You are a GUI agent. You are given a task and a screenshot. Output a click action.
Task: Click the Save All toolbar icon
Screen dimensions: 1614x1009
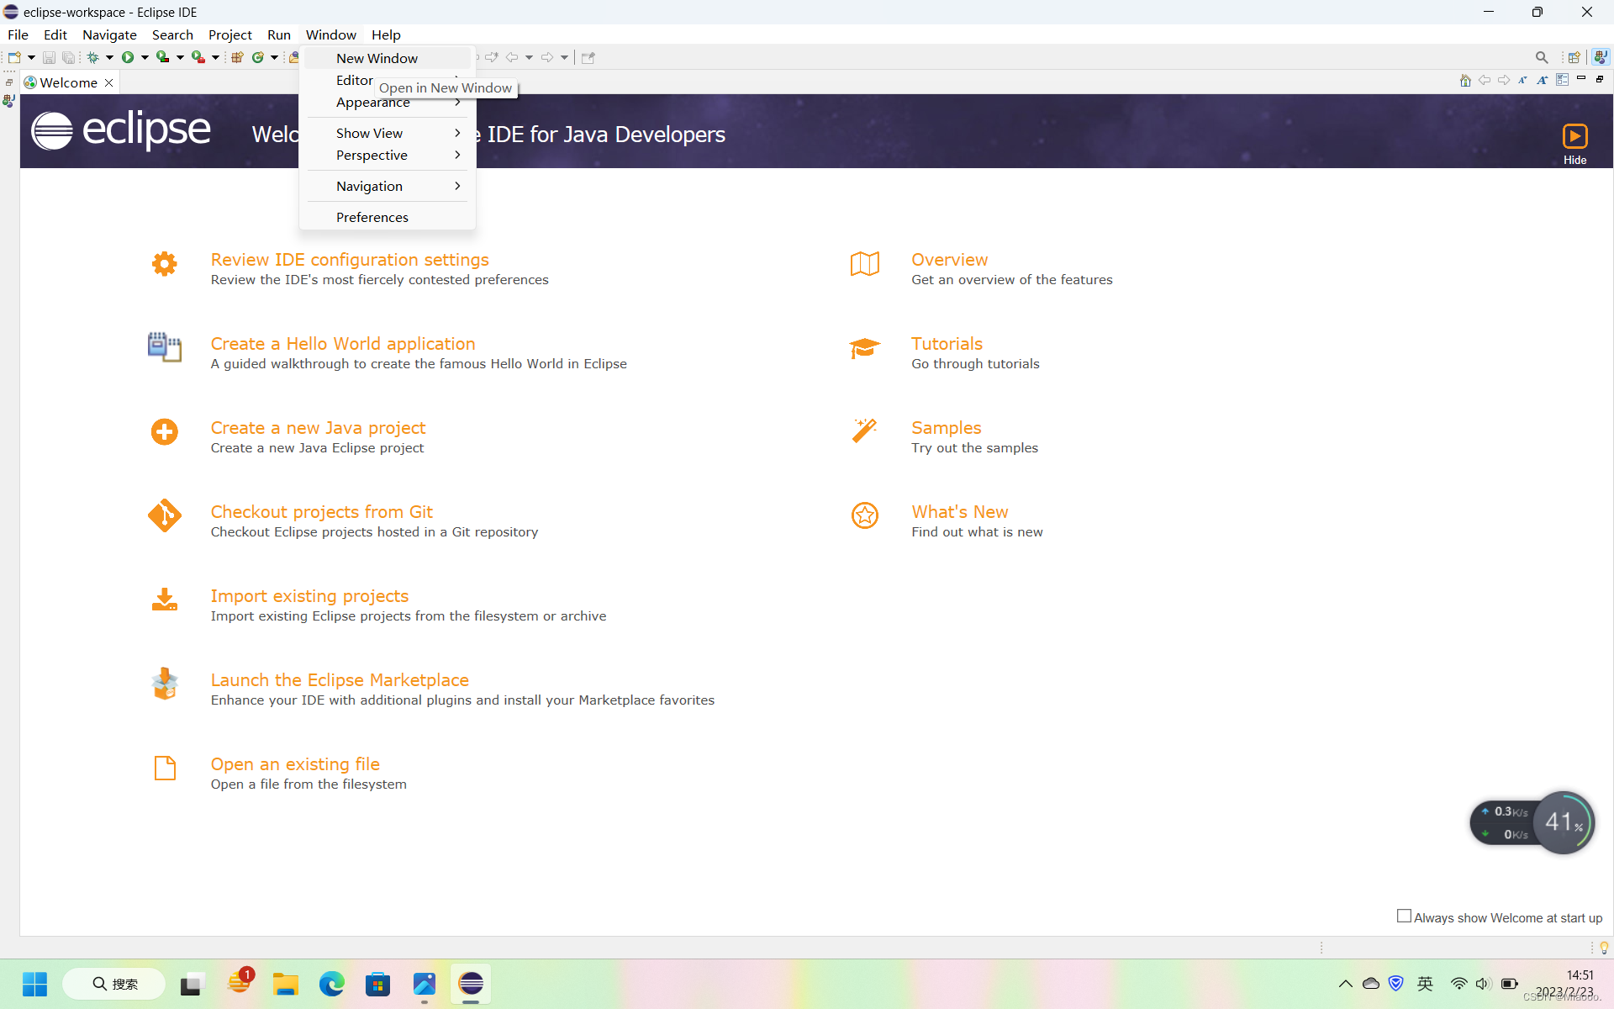(x=68, y=57)
